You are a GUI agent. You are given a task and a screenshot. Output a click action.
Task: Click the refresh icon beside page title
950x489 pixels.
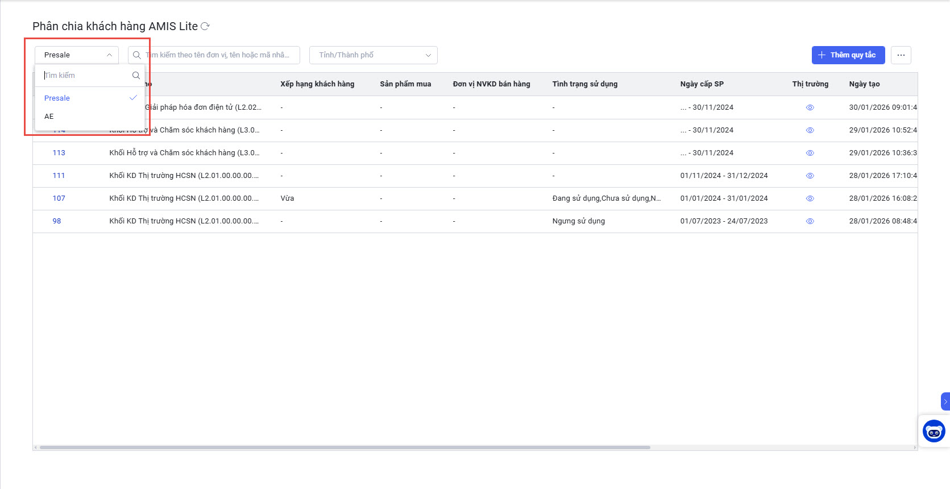coord(205,26)
